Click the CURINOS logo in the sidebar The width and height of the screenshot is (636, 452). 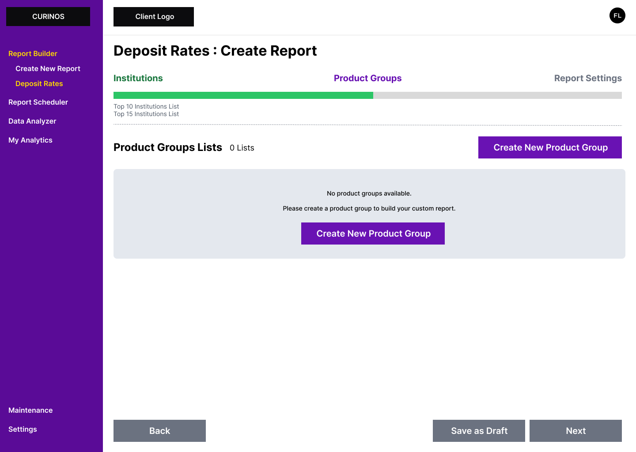(48, 16)
